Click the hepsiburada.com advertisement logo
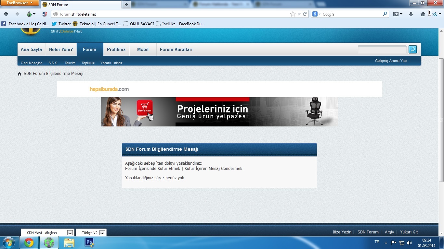This screenshot has width=444, height=249. tap(109, 89)
